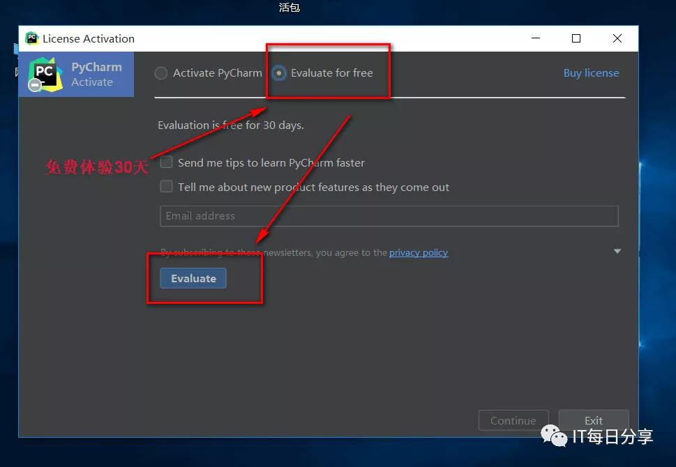The width and height of the screenshot is (676, 467).
Task: Focus the Email address field
Action: [389, 216]
